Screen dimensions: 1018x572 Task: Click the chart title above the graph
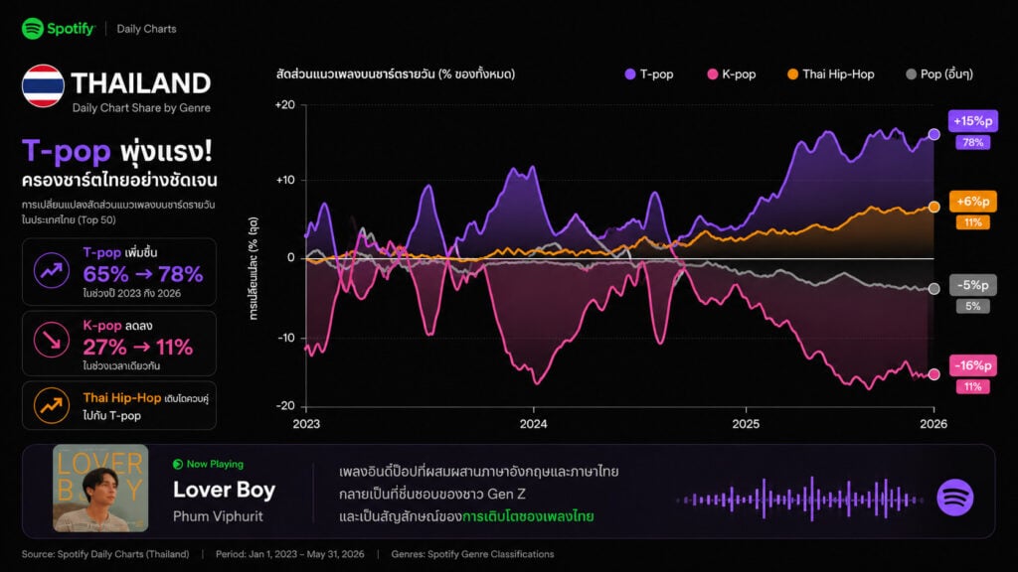[x=396, y=74]
